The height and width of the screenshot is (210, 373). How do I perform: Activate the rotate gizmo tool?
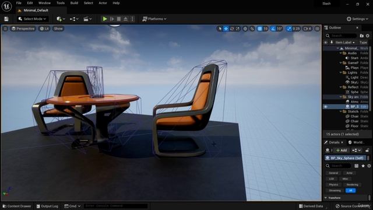pos(232,29)
